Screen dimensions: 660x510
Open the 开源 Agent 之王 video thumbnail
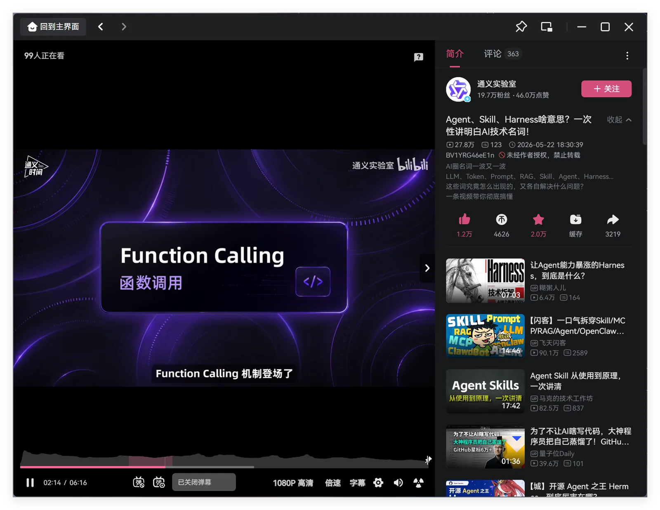(485, 488)
